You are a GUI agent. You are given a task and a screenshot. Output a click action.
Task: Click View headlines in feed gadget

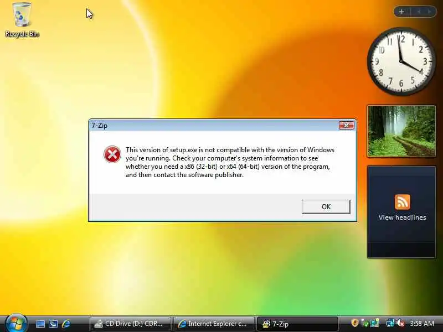point(403,217)
